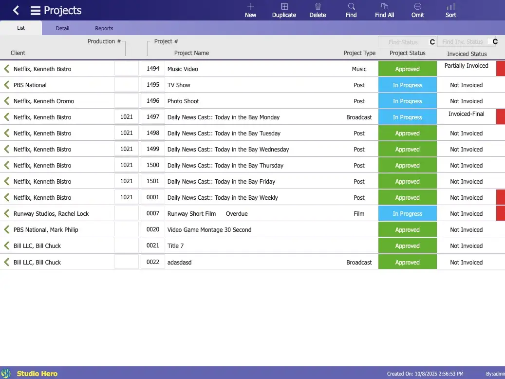Click Approved status for Title 7

(408, 246)
